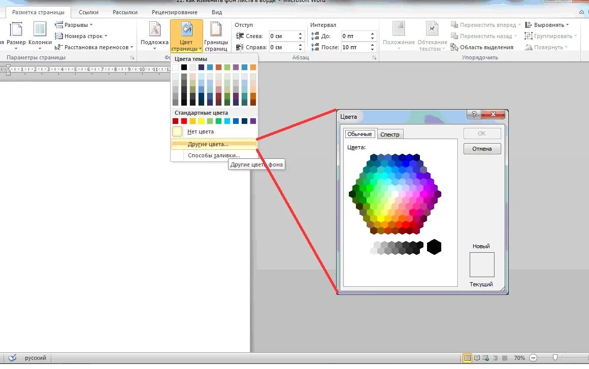Switch to Print Layout view icon
Viewport: 589px width, 369px height.
coord(467,358)
